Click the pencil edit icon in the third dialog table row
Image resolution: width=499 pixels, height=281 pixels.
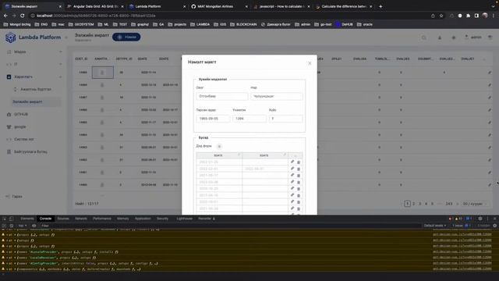click(292, 175)
